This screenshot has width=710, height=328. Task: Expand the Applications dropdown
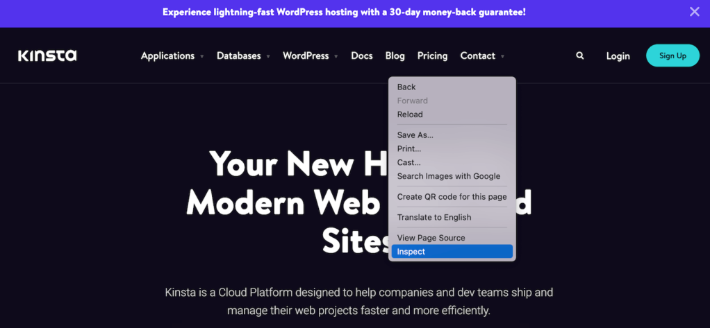pos(172,56)
